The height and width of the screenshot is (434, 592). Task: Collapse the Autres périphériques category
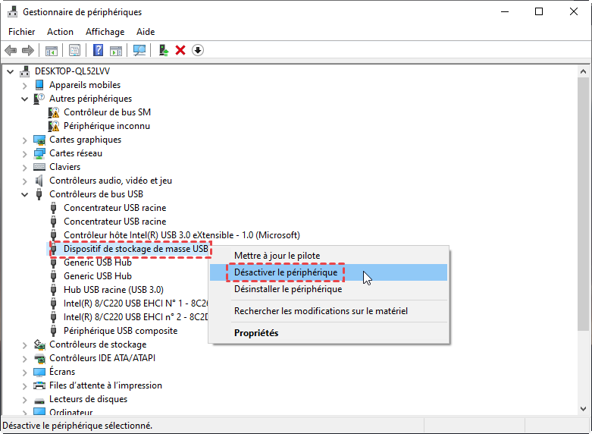click(x=25, y=99)
